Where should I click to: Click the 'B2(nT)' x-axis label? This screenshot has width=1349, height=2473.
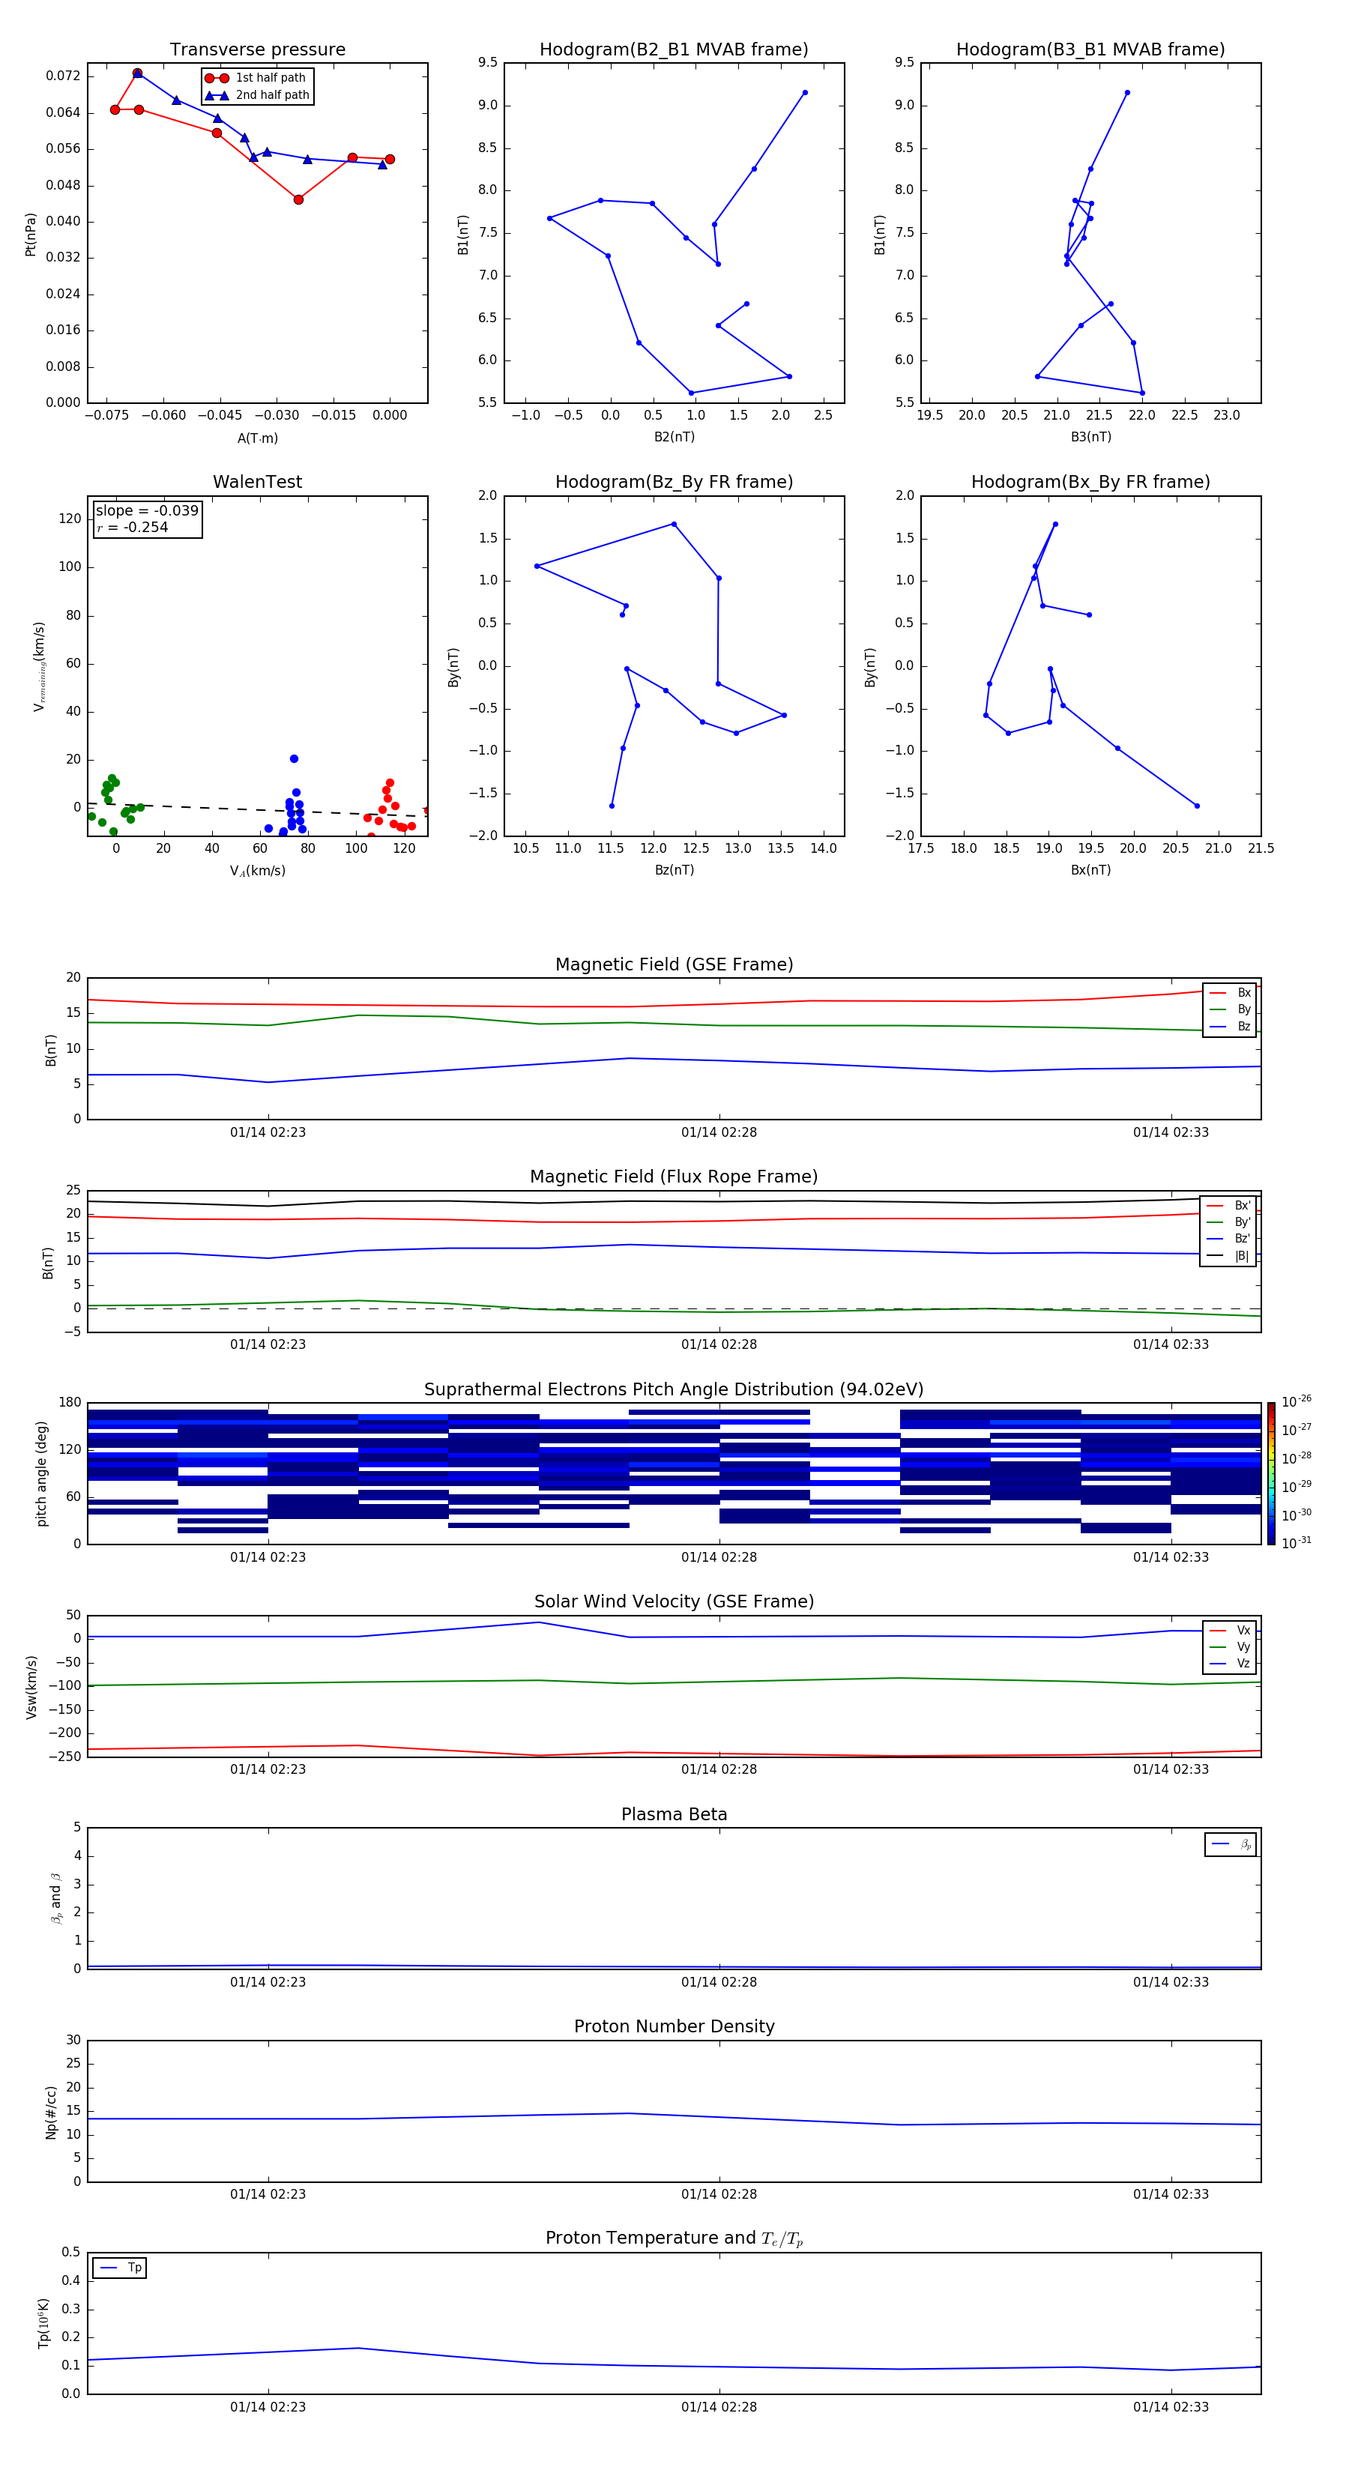pos(674,437)
